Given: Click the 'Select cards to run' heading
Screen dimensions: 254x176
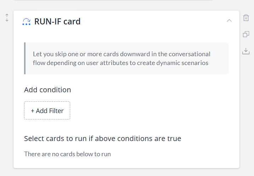Looking at the screenshot, I should point(102,139).
